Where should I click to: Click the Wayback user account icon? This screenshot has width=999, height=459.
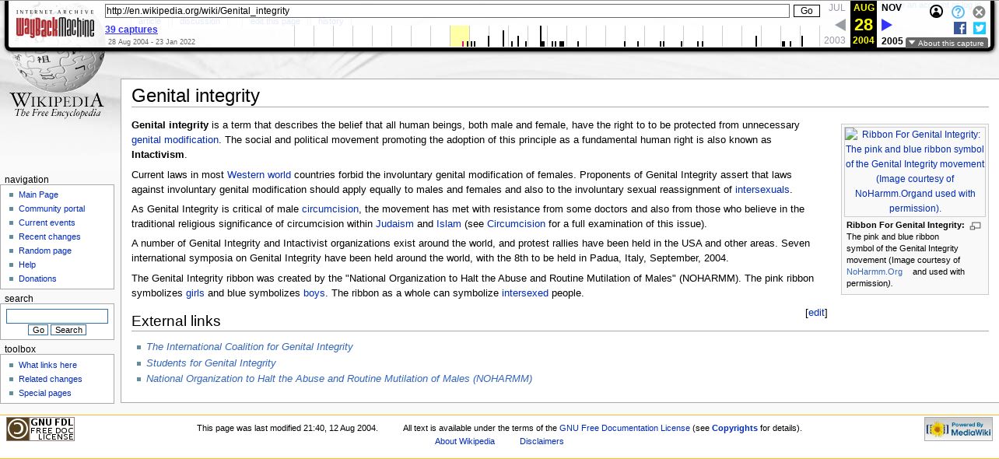click(x=937, y=12)
